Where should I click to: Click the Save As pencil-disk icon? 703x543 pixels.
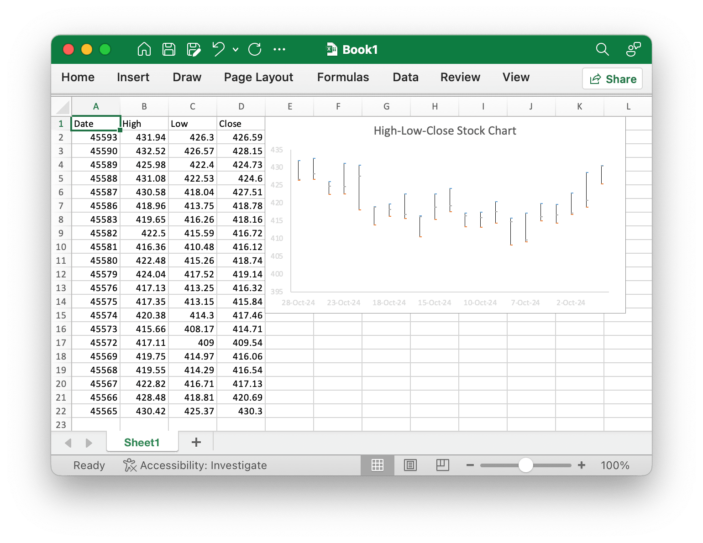click(x=194, y=49)
